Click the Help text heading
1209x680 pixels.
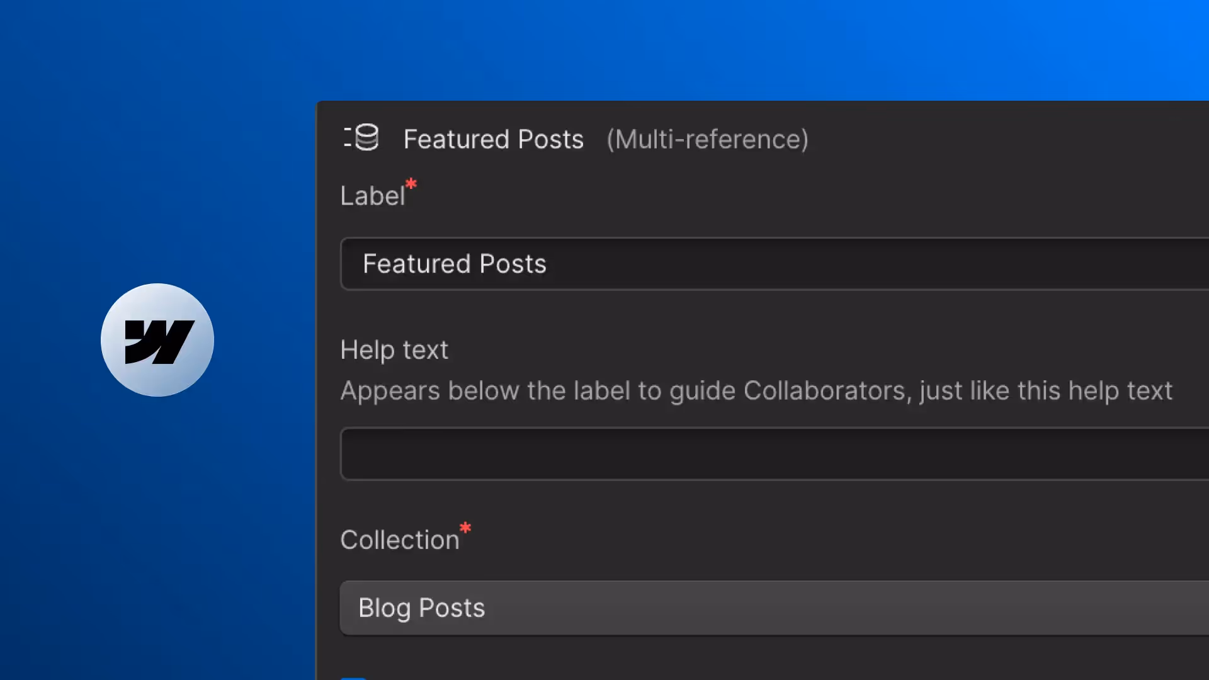(x=394, y=349)
